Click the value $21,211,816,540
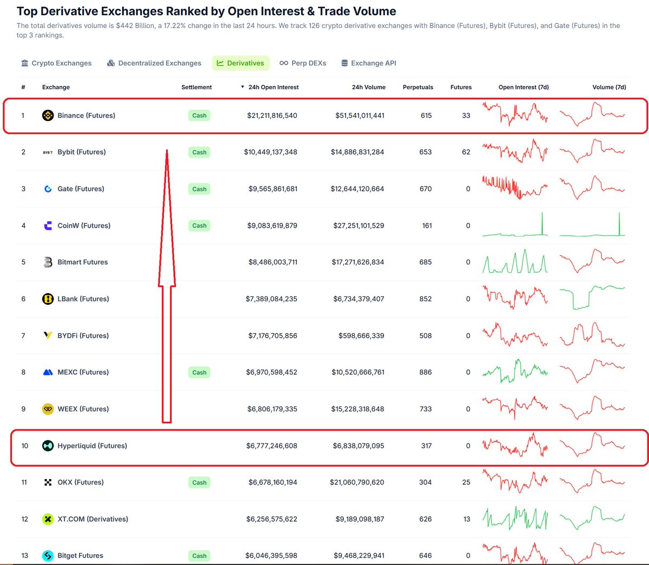 (x=272, y=115)
